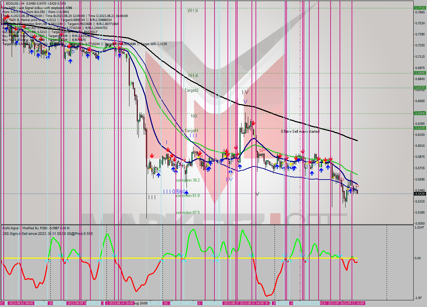Screen dimensions: 427x307
Task: Click the 2023.08.02 08:00 date marker
Action: tap(21, 303)
